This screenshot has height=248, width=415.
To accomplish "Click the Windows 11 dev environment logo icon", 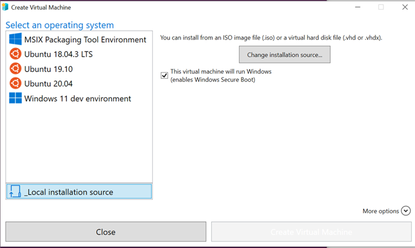I will pos(15,98).
